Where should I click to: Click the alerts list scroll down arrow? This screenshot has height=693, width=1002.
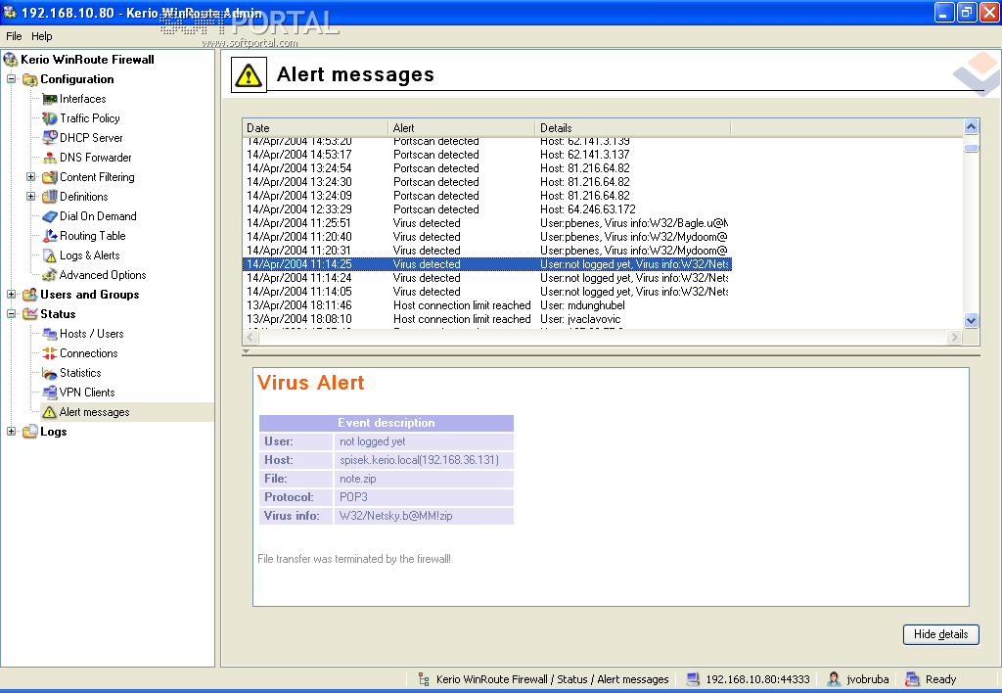point(971,320)
